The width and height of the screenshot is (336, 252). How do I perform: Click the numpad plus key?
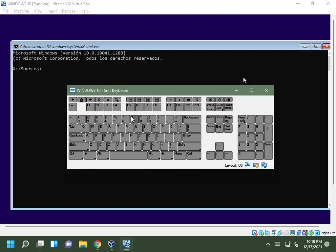pos(268,133)
